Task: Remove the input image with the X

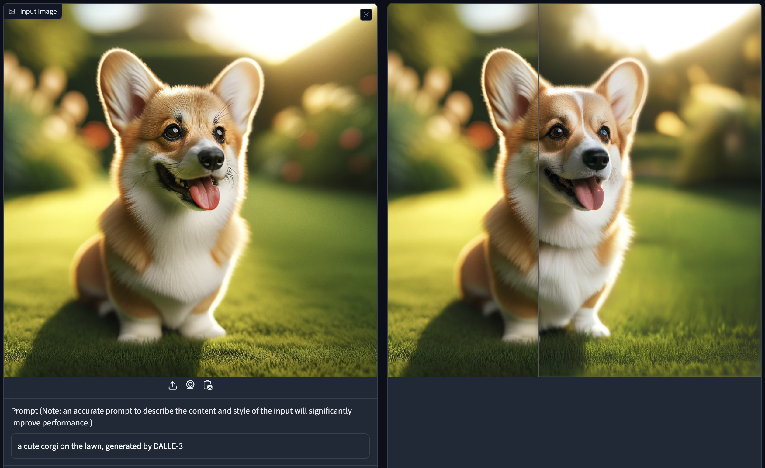Action: point(366,15)
